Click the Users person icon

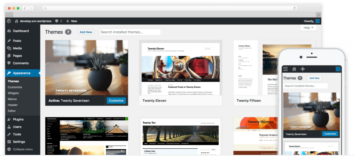tap(9, 127)
